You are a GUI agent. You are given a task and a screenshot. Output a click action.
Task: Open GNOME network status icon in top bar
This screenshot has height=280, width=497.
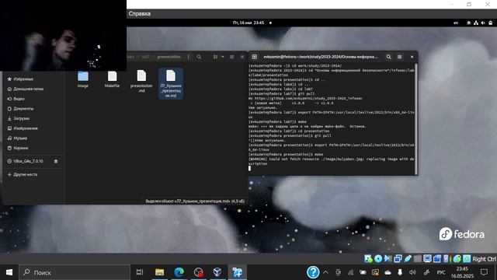tap(476, 23)
